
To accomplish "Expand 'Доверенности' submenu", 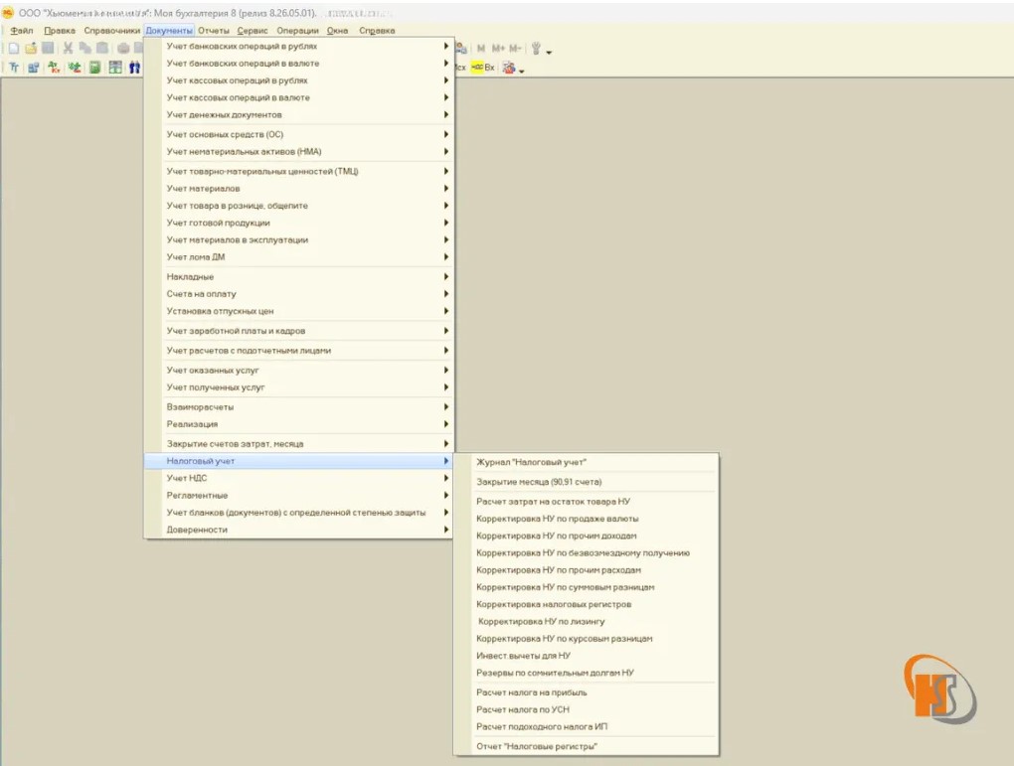I will click(x=299, y=530).
